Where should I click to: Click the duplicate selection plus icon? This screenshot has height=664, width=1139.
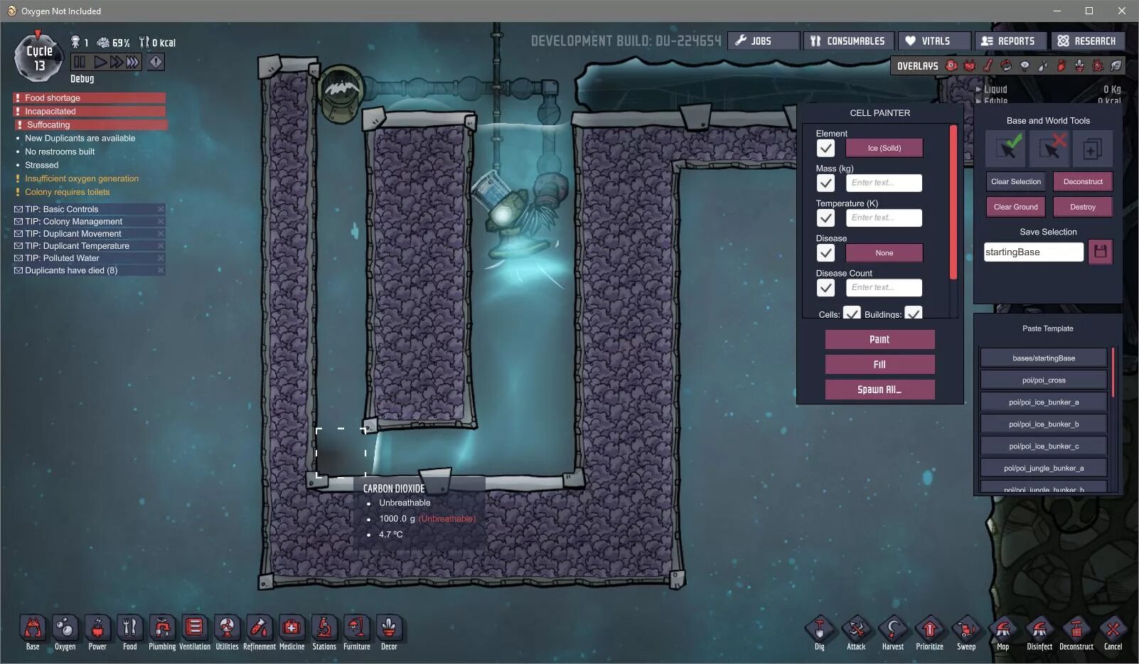1092,148
